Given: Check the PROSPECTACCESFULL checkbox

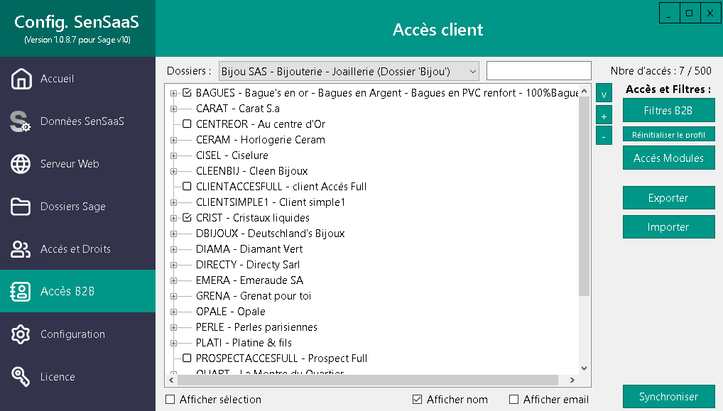Looking at the screenshot, I should [187, 358].
